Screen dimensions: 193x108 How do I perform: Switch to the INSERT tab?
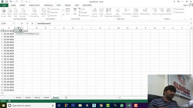pos(22,5)
